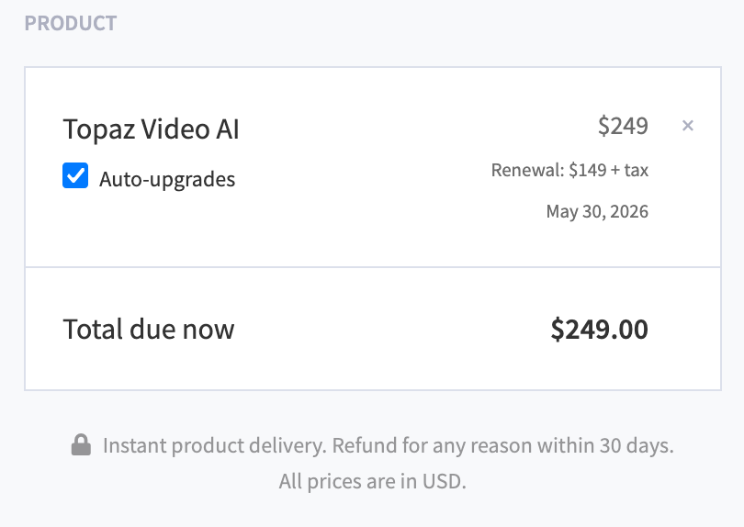744x527 pixels.
Task: Click the Renewal: $149 + tax line
Action: 569,170
